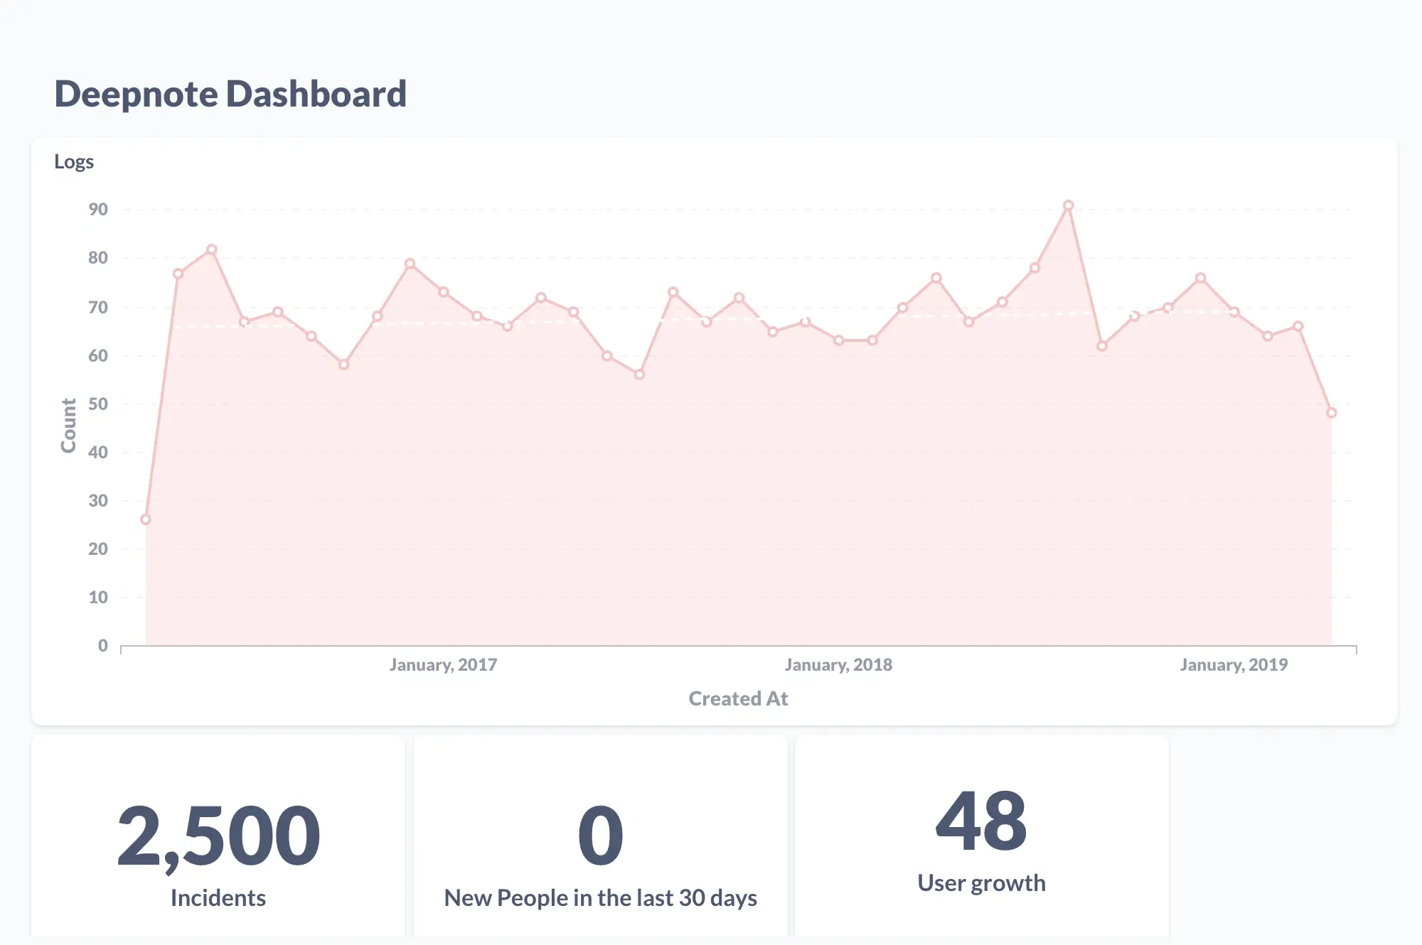The width and height of the screenshot is (1422, 945).
Task: Click the first data point near 26
Action: [146, 519]
